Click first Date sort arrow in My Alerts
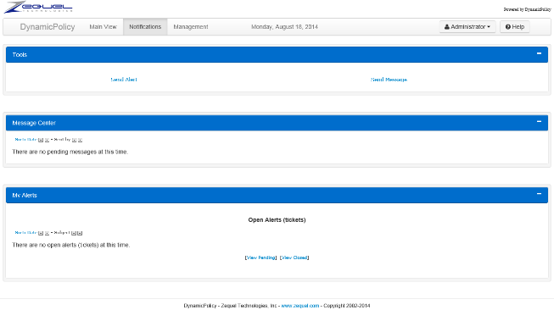Screen dimensions: 554x310 [x=41, y=233]
